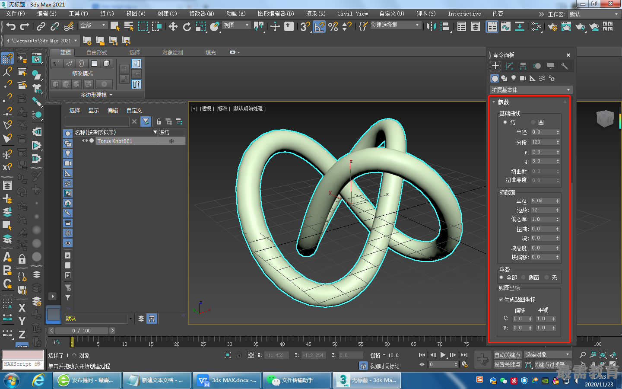This screenshot has width=622, height=389.
Task: Open Select by Name list icon
Action: [x=129, y=27]
